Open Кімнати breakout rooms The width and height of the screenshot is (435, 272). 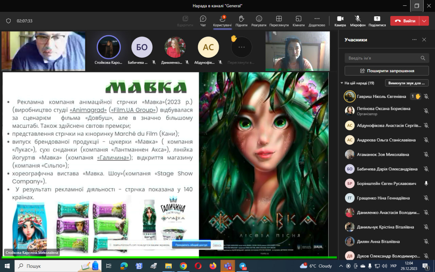click(298, 21)
